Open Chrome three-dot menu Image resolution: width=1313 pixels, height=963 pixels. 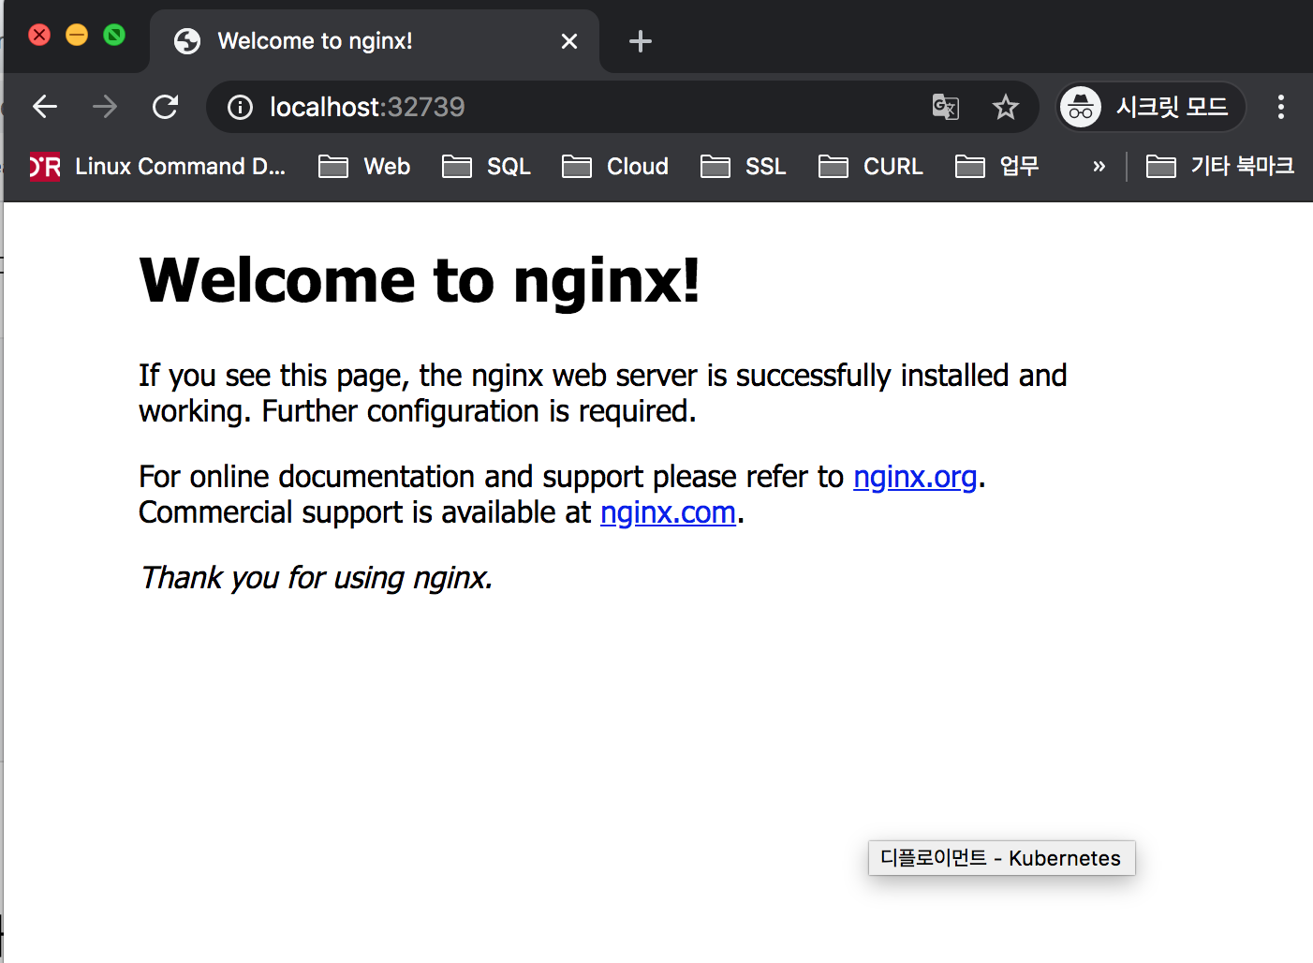(x=1280, y=107)
